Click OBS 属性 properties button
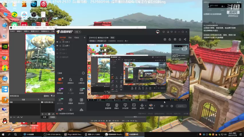Viewport: 244px width, 137px height. pos(46,96)
